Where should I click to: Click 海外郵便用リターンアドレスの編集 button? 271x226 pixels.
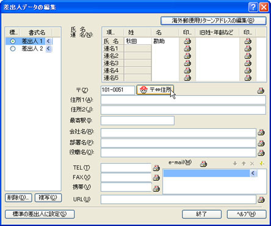(x=213, y=21)
